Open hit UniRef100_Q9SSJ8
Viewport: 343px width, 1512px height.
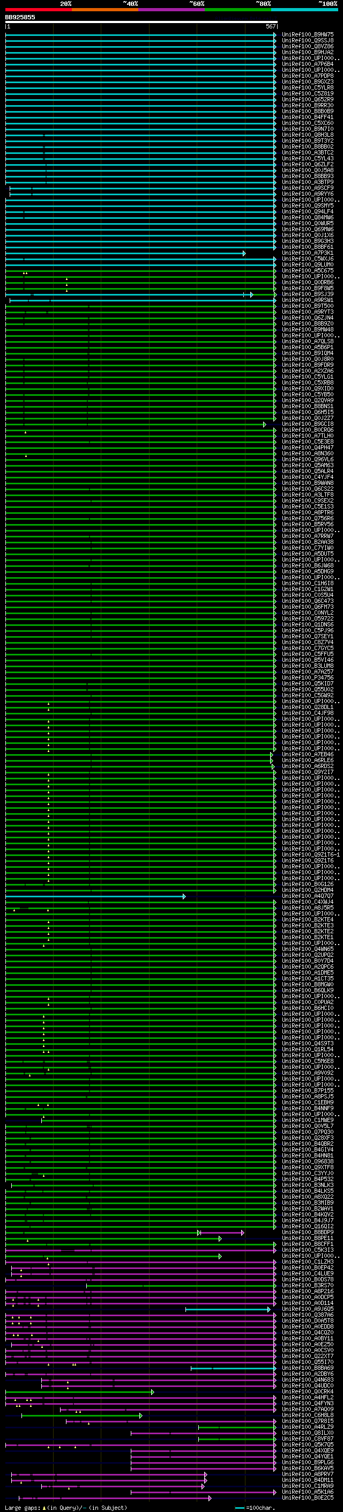click(307, 41)
